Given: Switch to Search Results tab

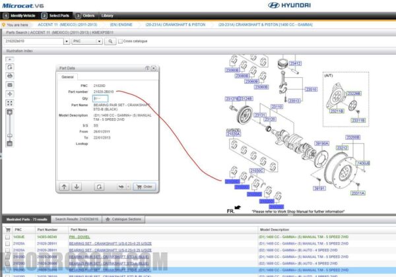Looking at the screenshot, I should coord(77,219).
